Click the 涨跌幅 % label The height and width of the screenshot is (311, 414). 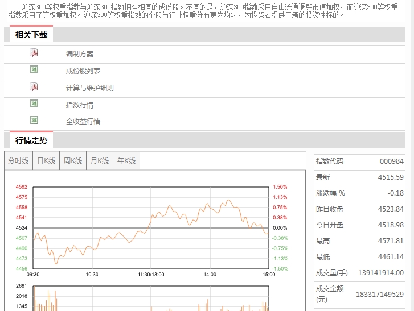coord(330,193)
